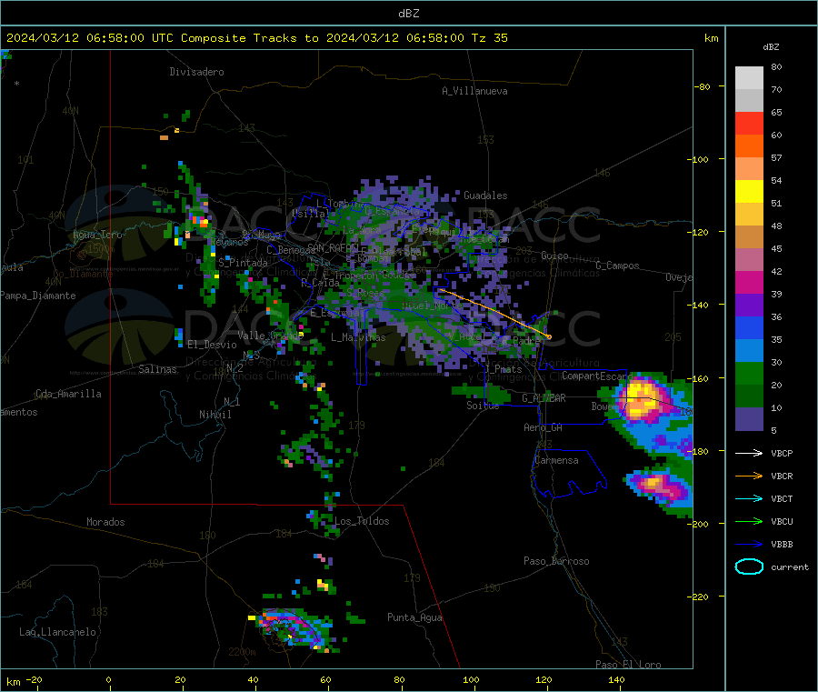This screenshot has height=692, width=818.
Task: Click the 'A_Villanueva' map label
Action: click(474, 91)
